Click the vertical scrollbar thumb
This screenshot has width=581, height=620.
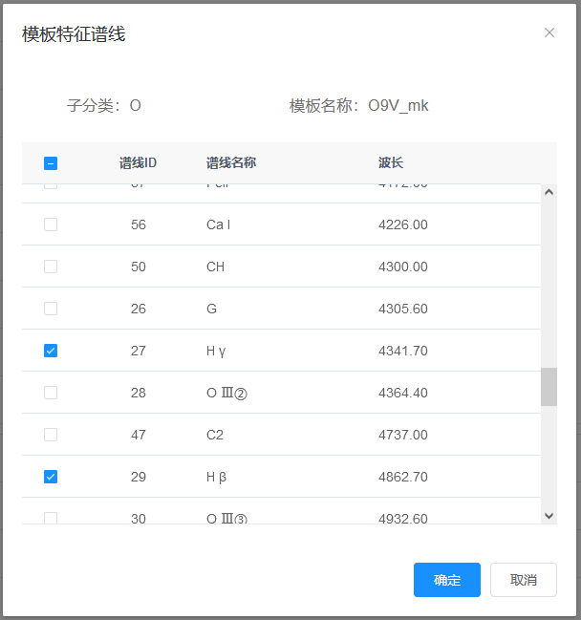549,387
